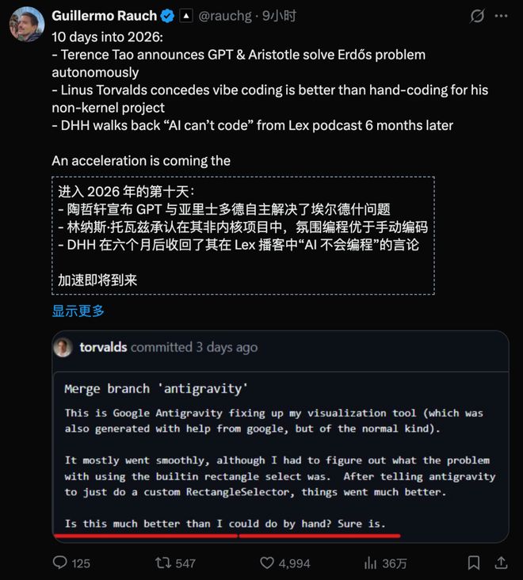Open the @rauchg handle link
Screen dimensions: 523x580
[x=225, y=15]
